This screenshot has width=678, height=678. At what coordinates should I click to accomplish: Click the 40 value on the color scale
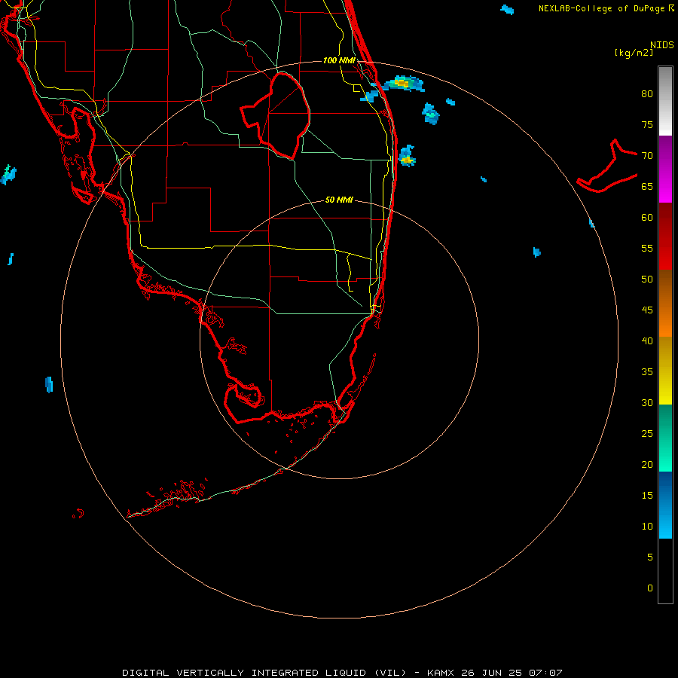click(647, 341)
